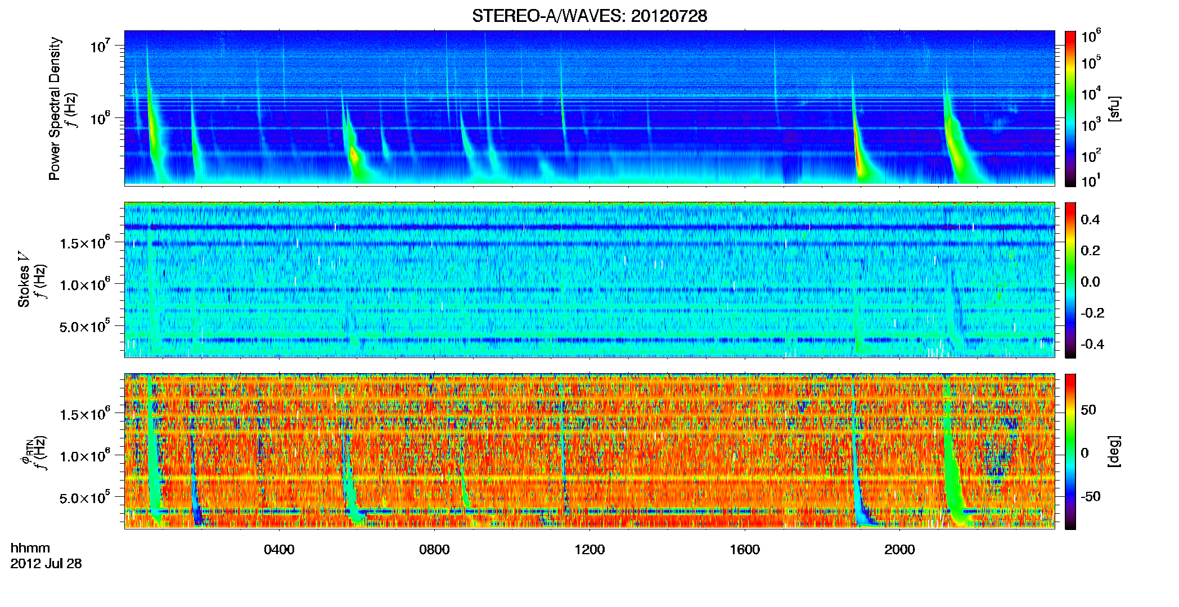Click the "50" value on degrees color bar
Screen dimensions: 1179x607
coord(1088,410)
